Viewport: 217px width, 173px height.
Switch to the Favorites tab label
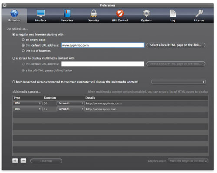(x=67, y=20)
